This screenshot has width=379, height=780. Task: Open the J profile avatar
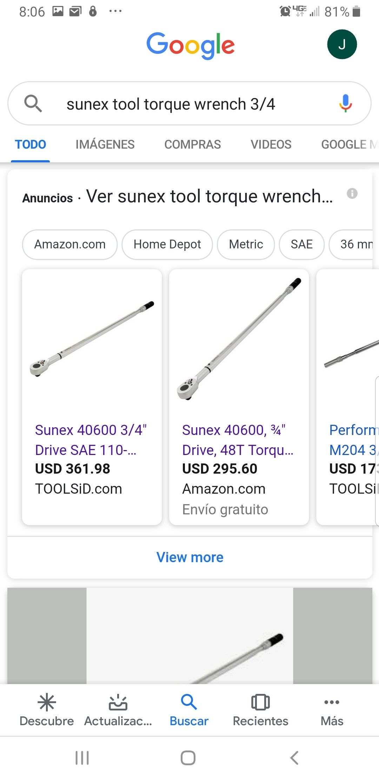pyautogui.click(x=342, y=44)
